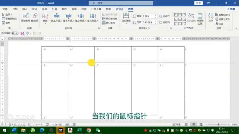
Task: Open the Home (开始) tab
Action: (x=15, y=9)
